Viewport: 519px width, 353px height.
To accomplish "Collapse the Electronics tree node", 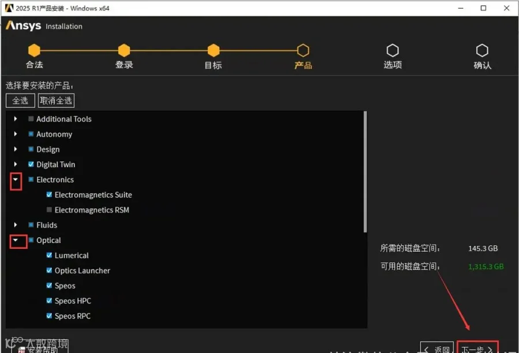I will pos(16,180).
